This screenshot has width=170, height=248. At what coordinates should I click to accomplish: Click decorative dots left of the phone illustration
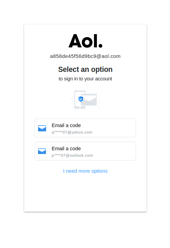[x=72, y=100]
